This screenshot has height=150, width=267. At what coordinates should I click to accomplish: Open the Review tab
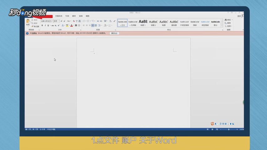(81, 16)
